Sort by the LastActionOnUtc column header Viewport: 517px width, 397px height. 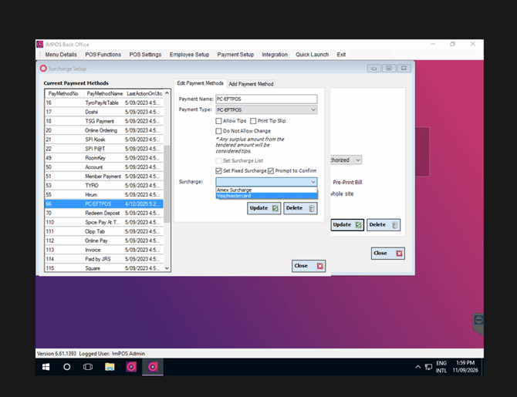[x=144, y=93]
